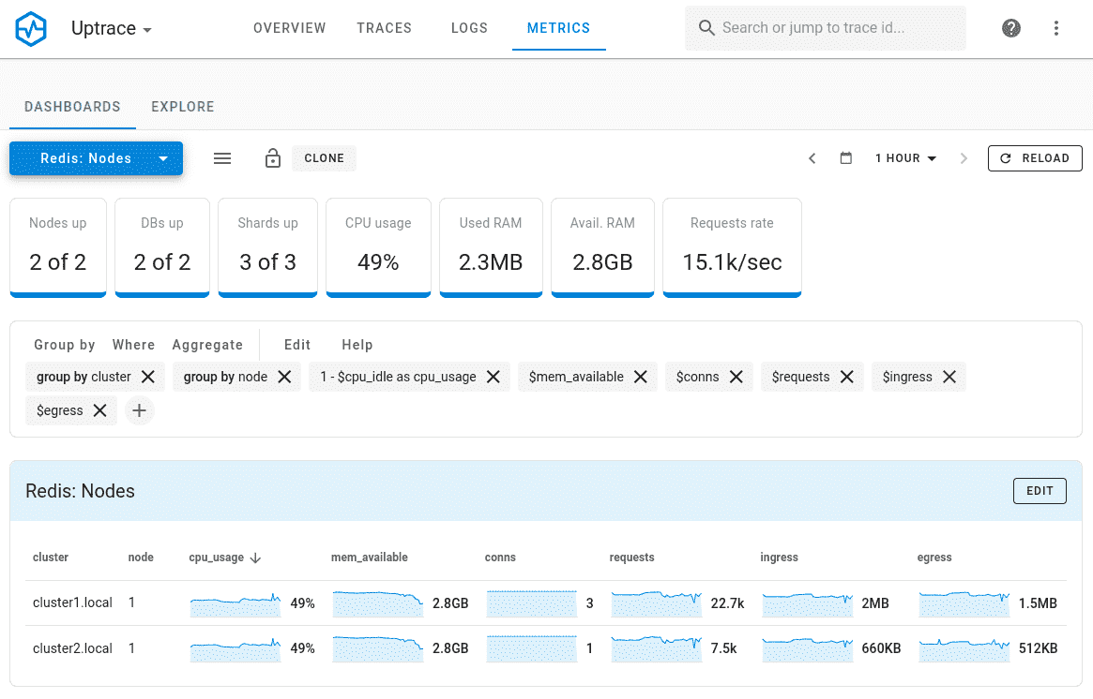Open the dashboard list hamburger icon
The image size is (1093, 699).
pyautogui.click(x=222, y=157)
